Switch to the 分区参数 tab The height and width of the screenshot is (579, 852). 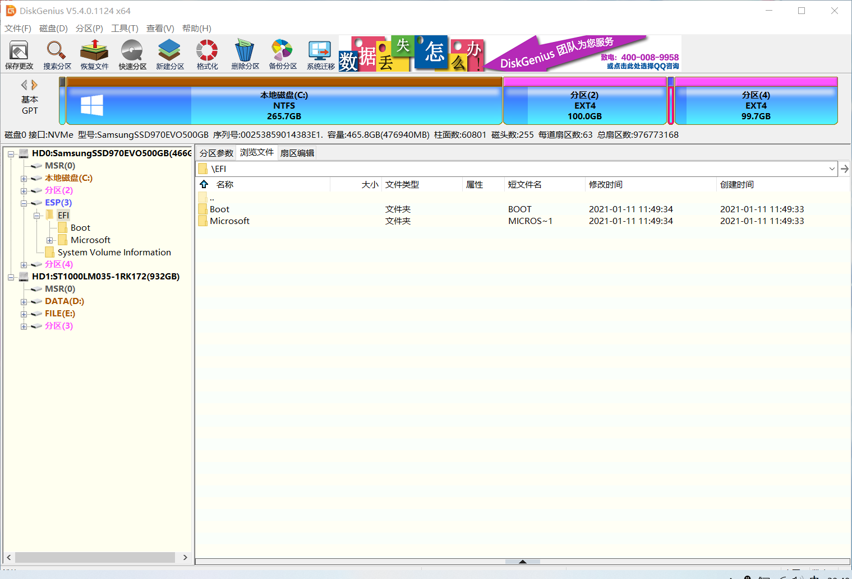(217, 153)
